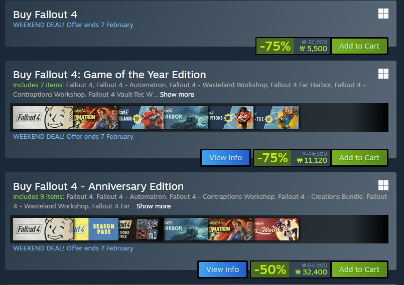Screen dimensions: 404x285
Task: Add base Fallout 4 to cart
Action: 359,46
